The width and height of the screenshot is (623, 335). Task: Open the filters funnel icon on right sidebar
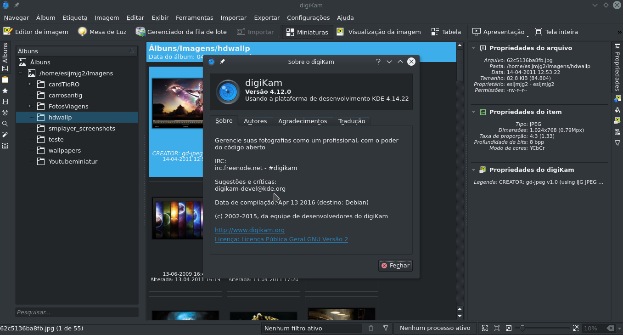[617, 143]
